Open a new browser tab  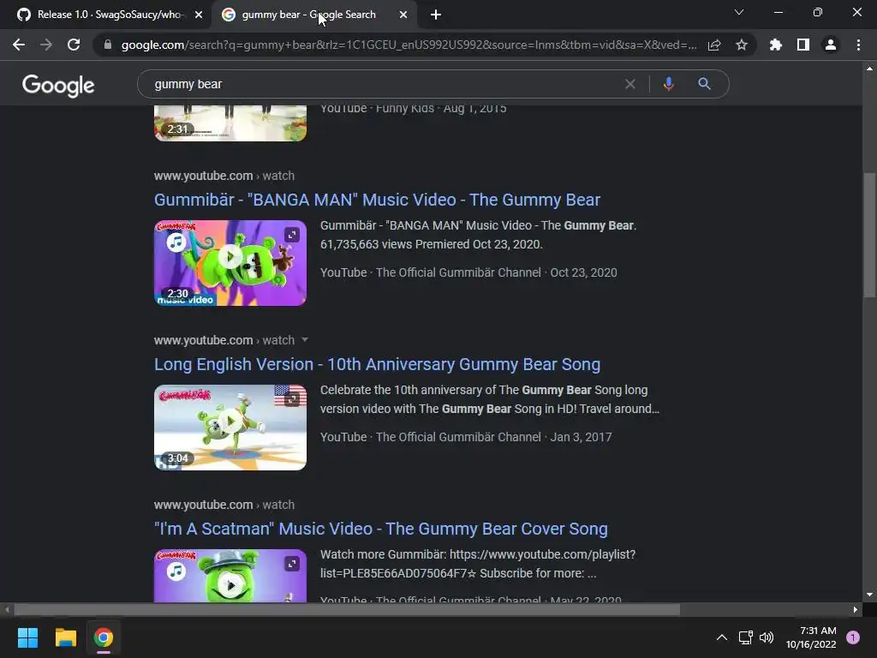coord(436,15)
